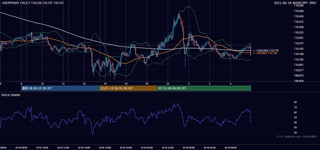The width and height of the screenshot is (320, 150).
Task: Click hour tick 18 under the price chart
Action: tap(126, 83)
